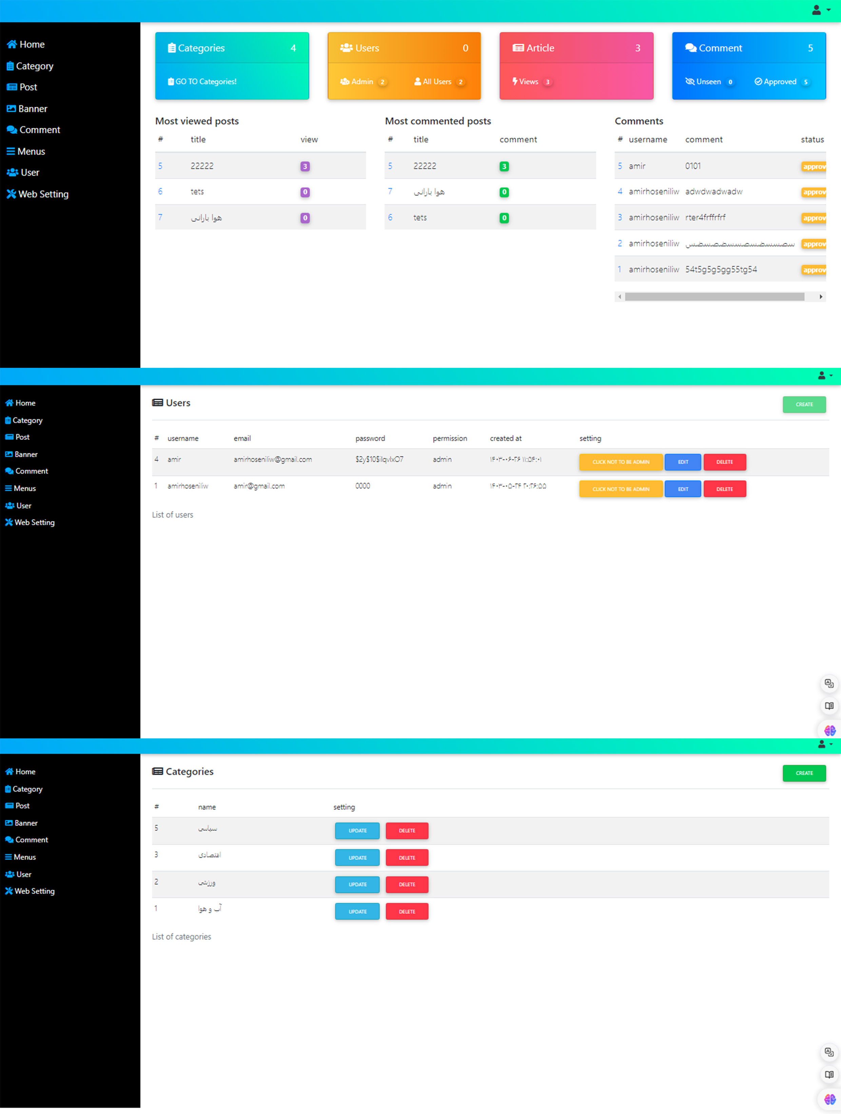Open Post in the Users page sidebar
This screenshot has height=1114, width=841.
point(17,437)
